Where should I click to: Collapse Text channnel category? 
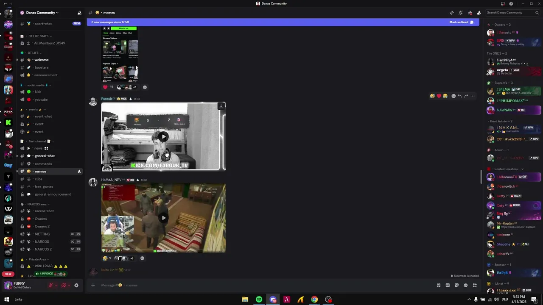(x=37, y=141)
